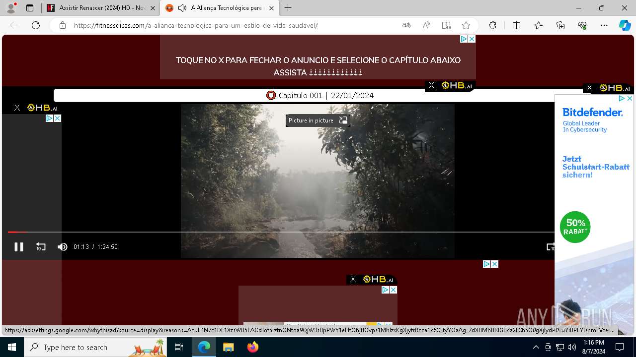Open Settings and more menu
636x357 pixels.
604,25
